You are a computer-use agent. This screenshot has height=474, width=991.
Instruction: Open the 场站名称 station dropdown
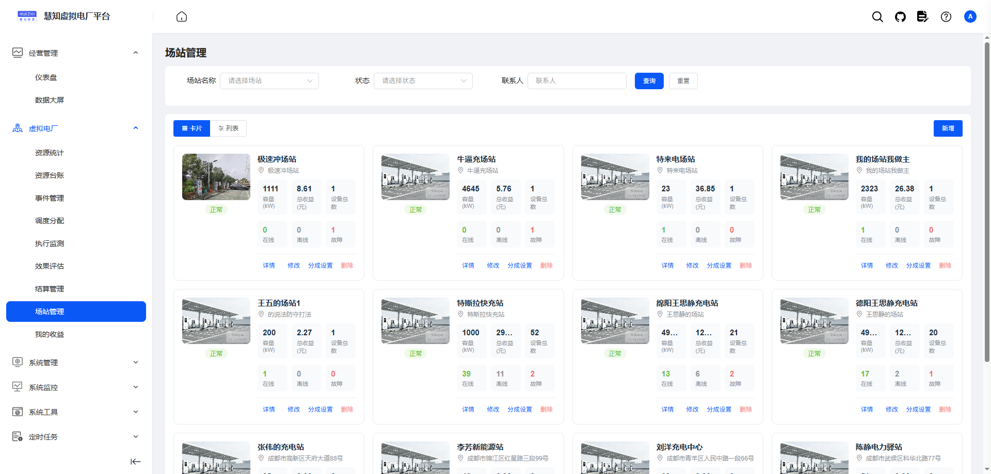coord(269,81)
